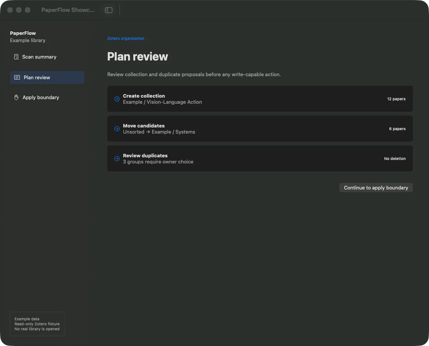Close the window with red button
The image size is (429, 346).
click(10, 10)
